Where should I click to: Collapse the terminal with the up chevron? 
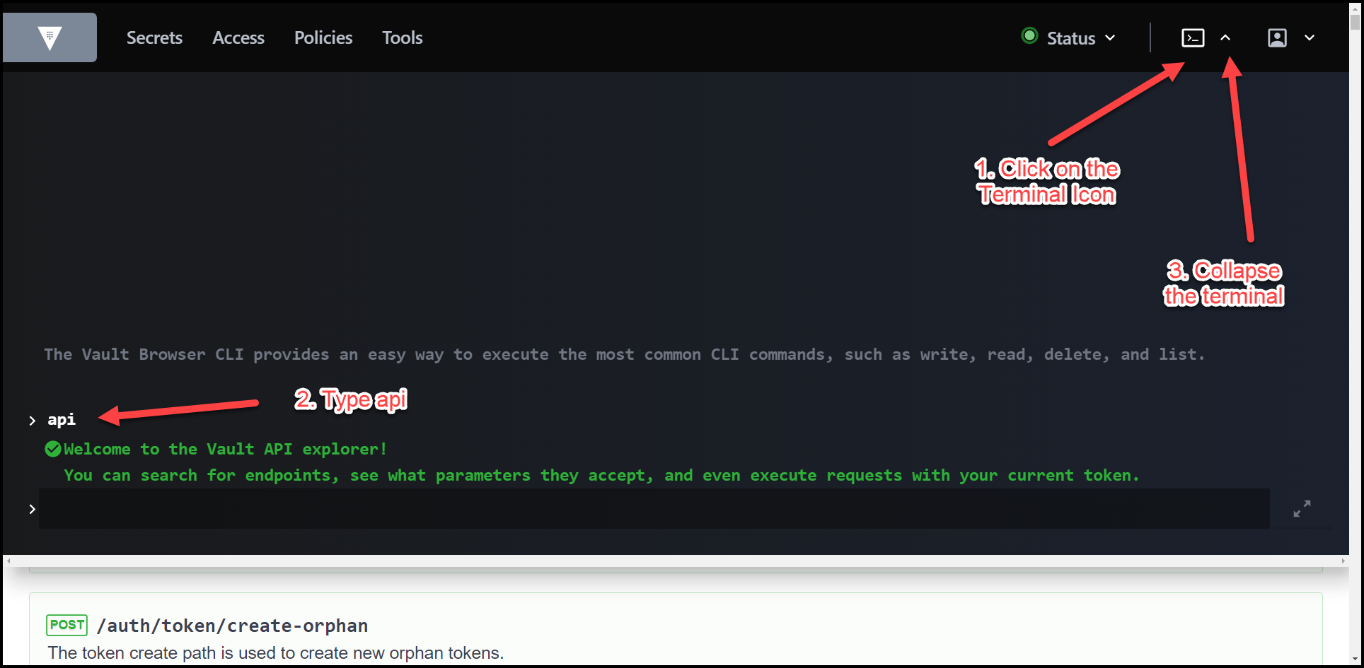point(1227,37)
